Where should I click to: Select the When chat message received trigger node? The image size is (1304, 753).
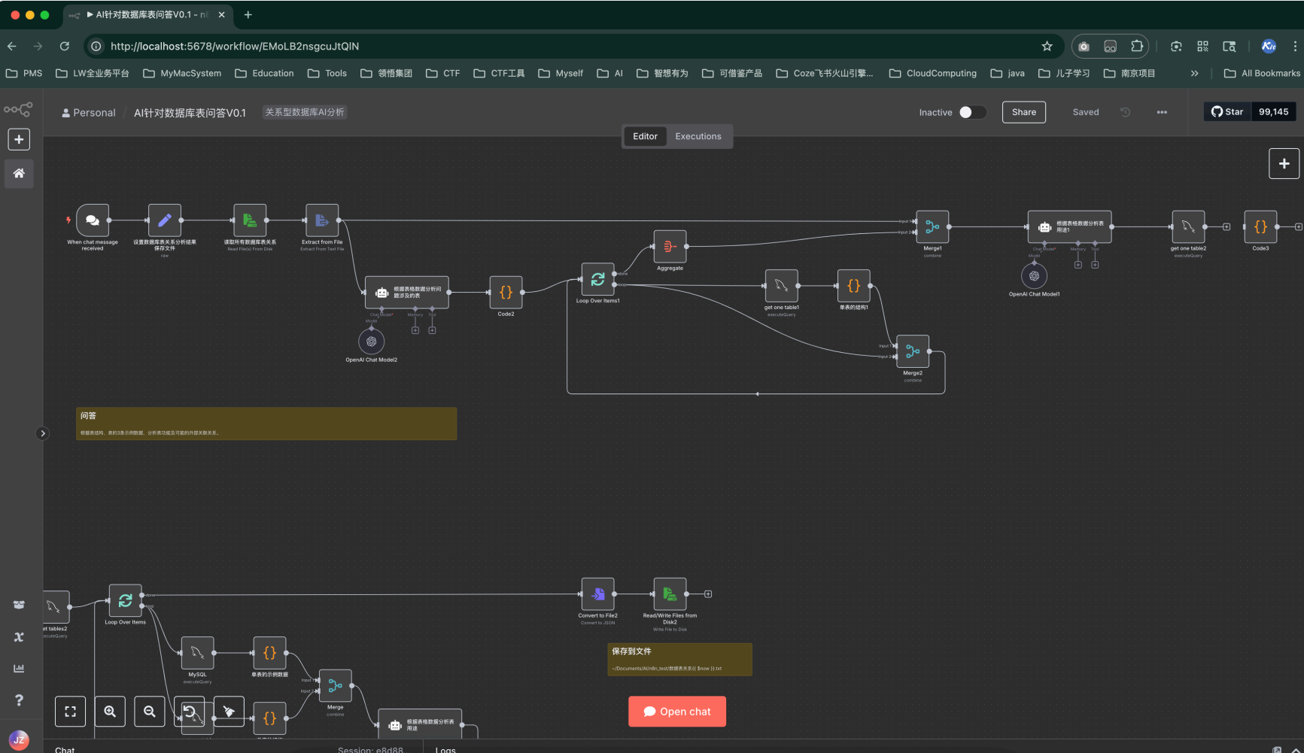tap(93, 220)
